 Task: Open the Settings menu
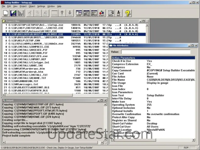pos(41,6)
